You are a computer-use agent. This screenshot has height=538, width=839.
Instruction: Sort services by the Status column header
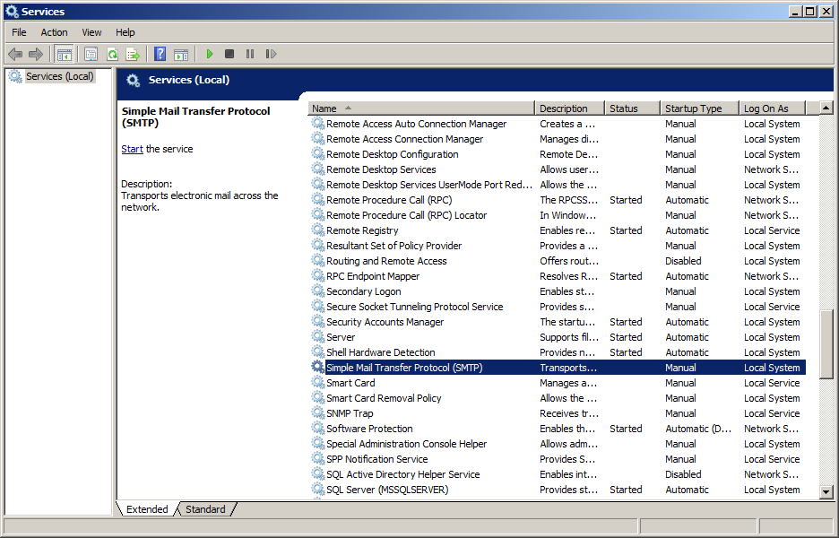pos(632,108)
